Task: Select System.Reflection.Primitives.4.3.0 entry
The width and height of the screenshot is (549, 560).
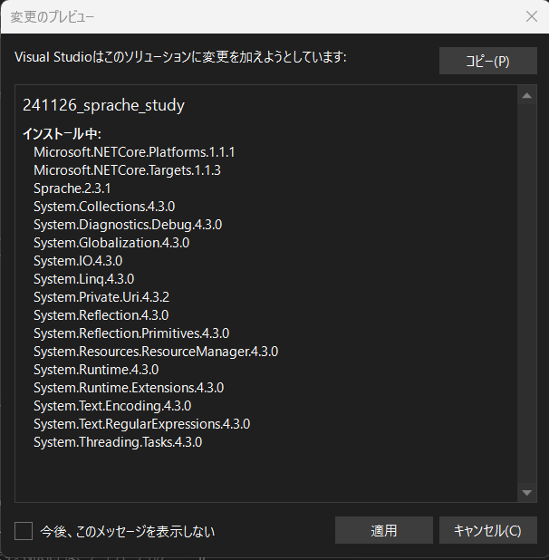Action: click(x=131, y=333)
